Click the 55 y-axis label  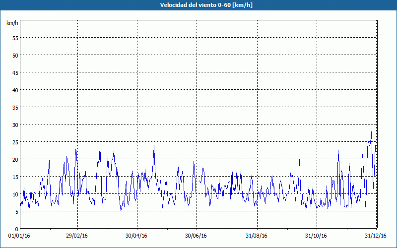[15, 38]
